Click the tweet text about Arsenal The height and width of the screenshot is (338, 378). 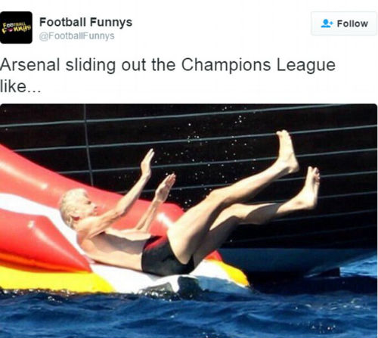coord(168,76)
